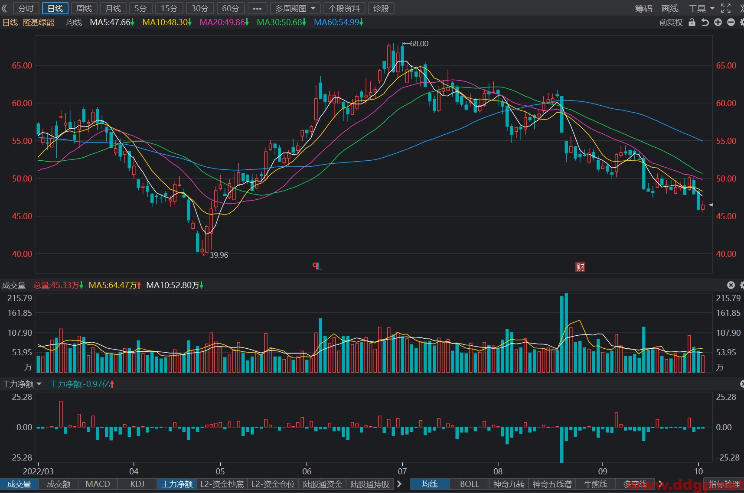Collapse left panel with double chevron
The height and width of the screenshot is (493, 744).
point(4,8)
